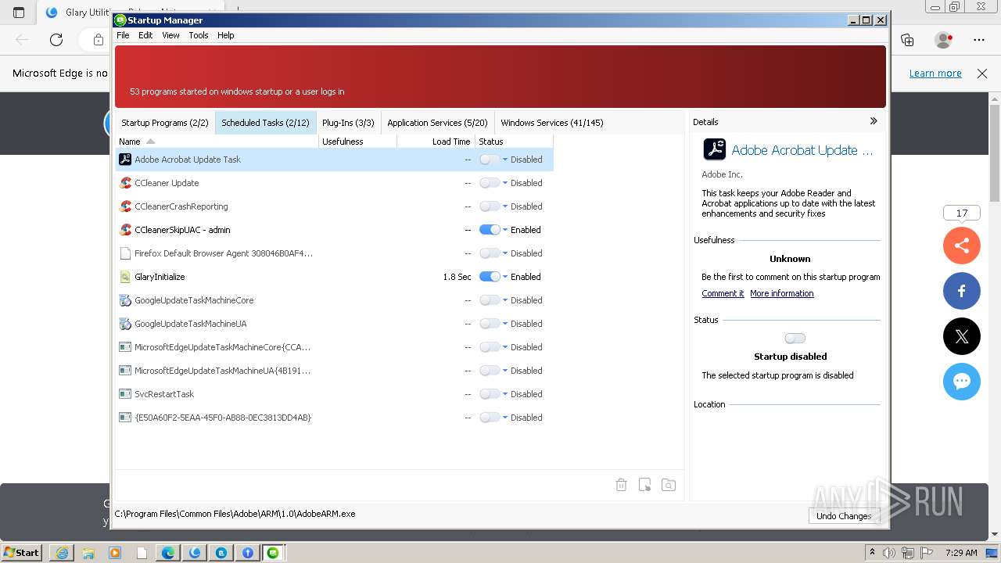Click the open-file-location folder icon below list

669,485
